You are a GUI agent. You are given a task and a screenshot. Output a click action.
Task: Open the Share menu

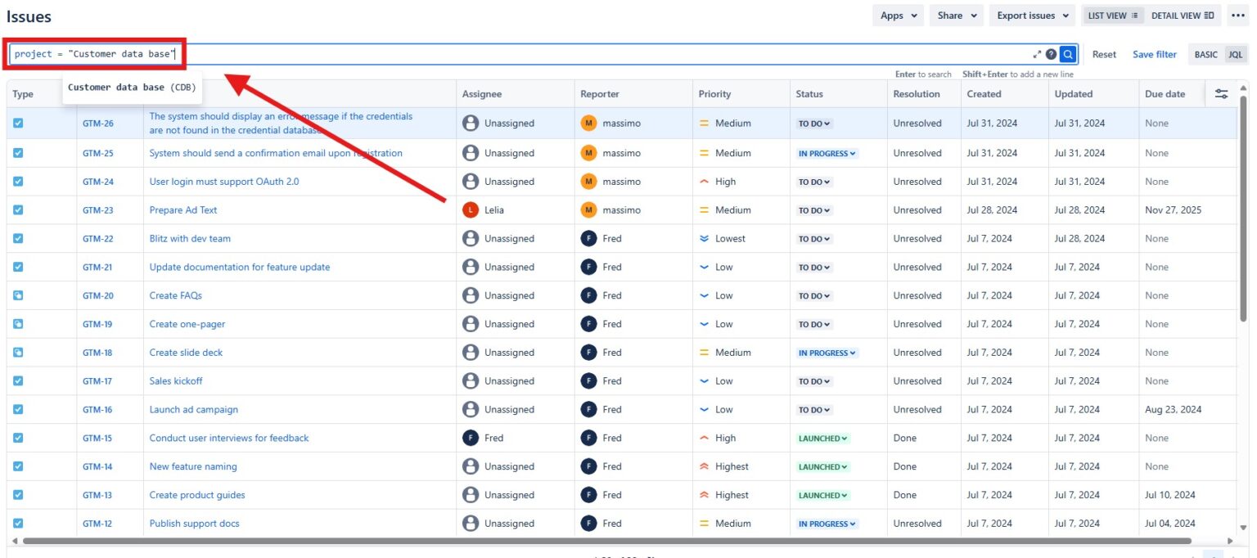pos(955,15)
